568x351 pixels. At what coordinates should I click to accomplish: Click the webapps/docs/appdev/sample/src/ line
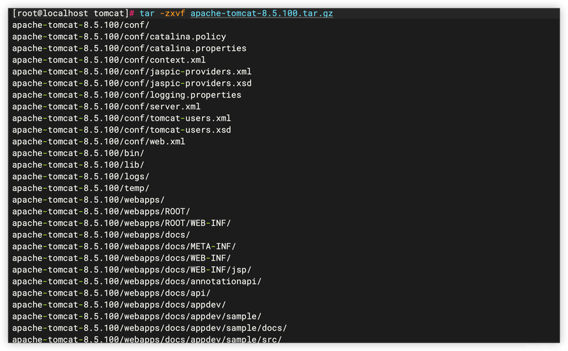click(147, 340)
